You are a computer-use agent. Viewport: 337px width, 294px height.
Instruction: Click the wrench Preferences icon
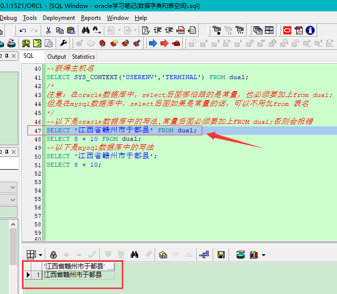coord(63,43)
